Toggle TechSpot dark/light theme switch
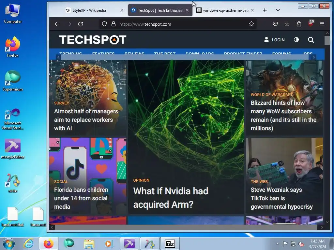334x250 pixels. [296, 40]
